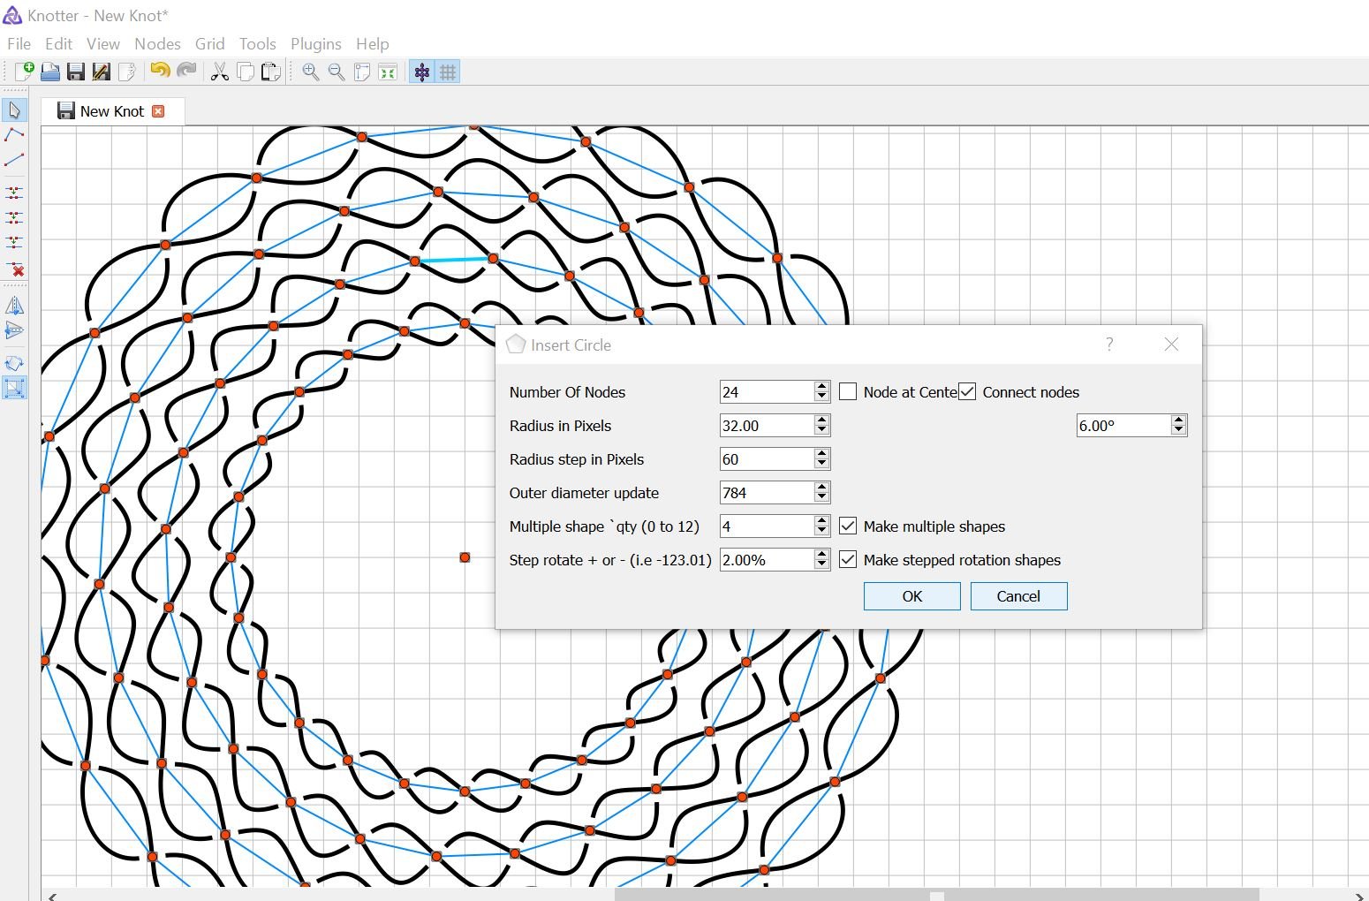Increase Outer diameter update value
Image resolution: width=1369 pixels, height=901 pixels.
821,487
